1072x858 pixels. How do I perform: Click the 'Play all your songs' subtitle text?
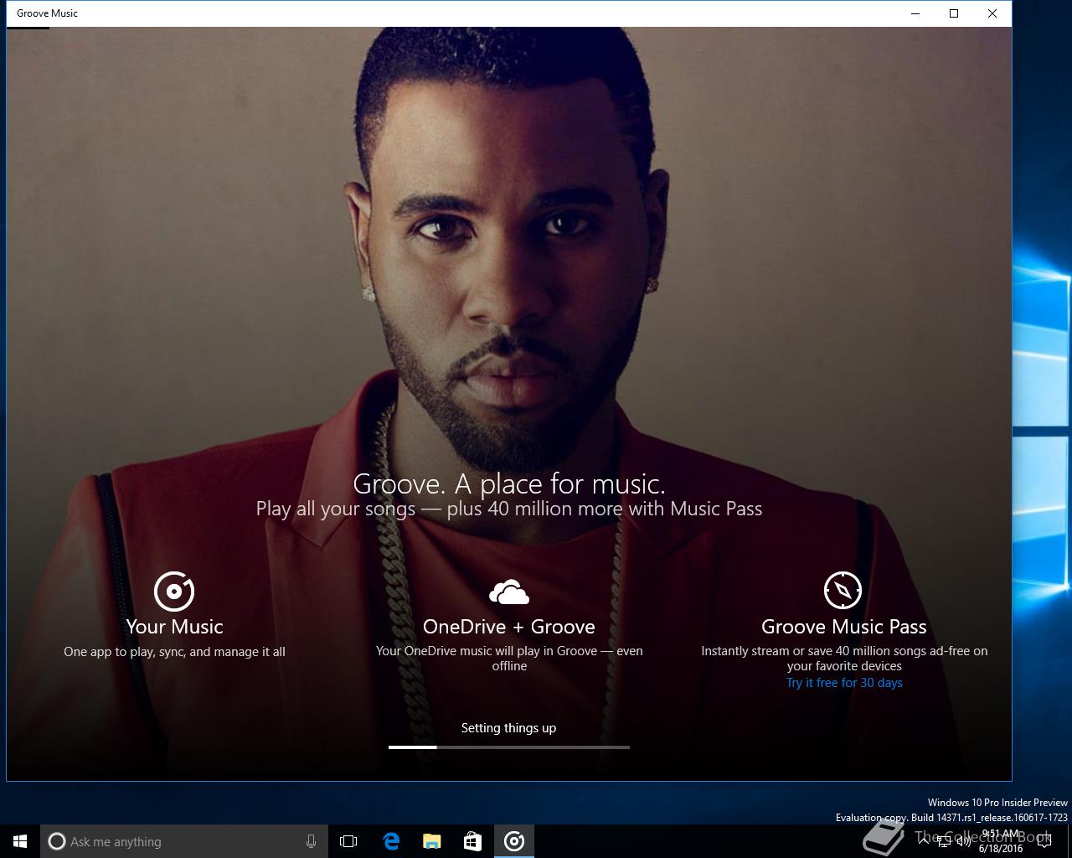pyautogui.click(x=509, y=509)
